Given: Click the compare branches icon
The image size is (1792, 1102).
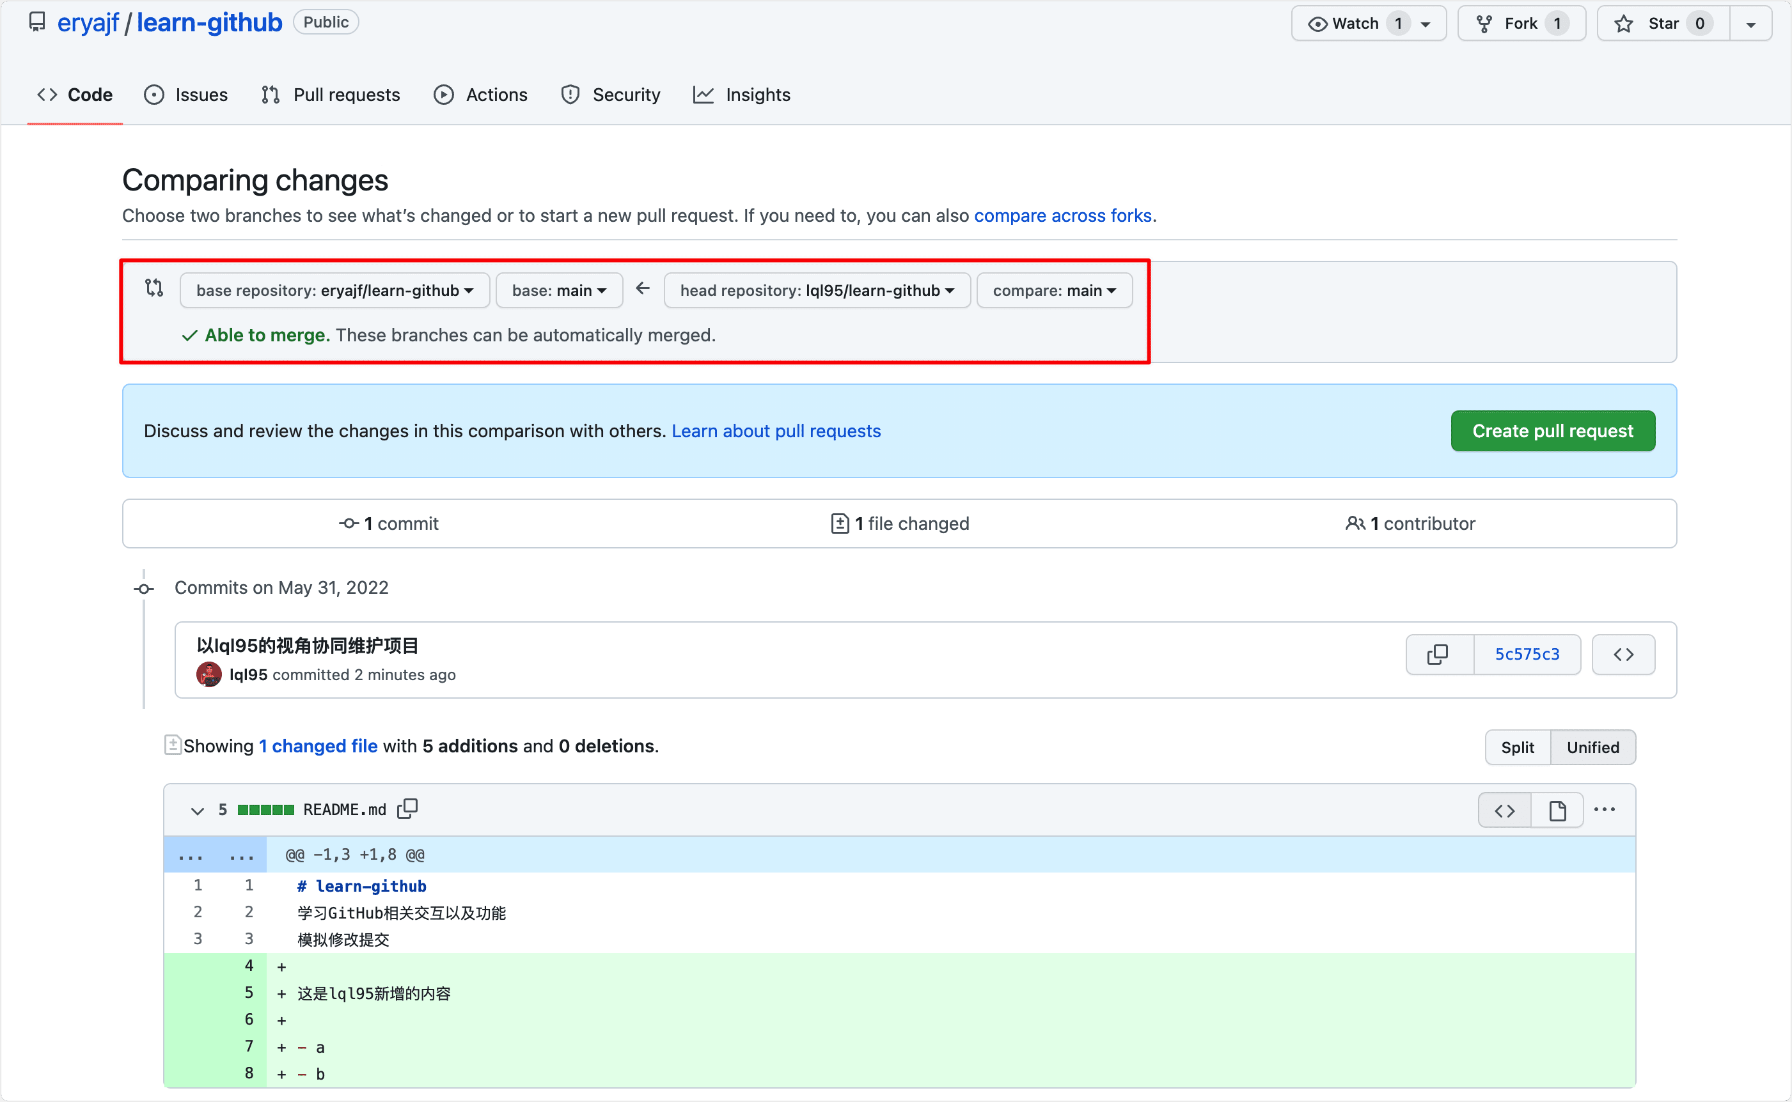Looking at the screenshot, I should pos(154,288).
